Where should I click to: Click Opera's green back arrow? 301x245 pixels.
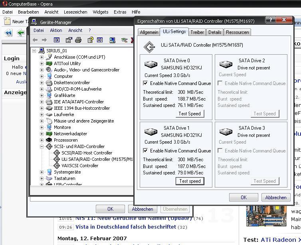(x=21, y=33)
